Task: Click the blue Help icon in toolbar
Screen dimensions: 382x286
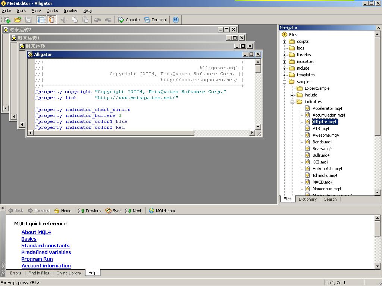Action: pos(176,20)
